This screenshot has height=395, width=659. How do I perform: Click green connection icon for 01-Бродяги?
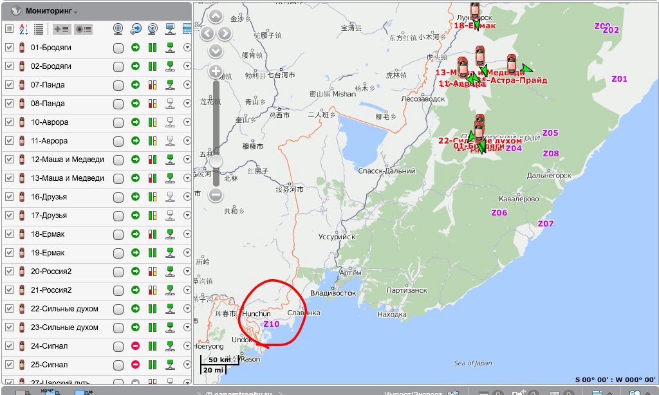pyautogui.click(x=171, y=48)
